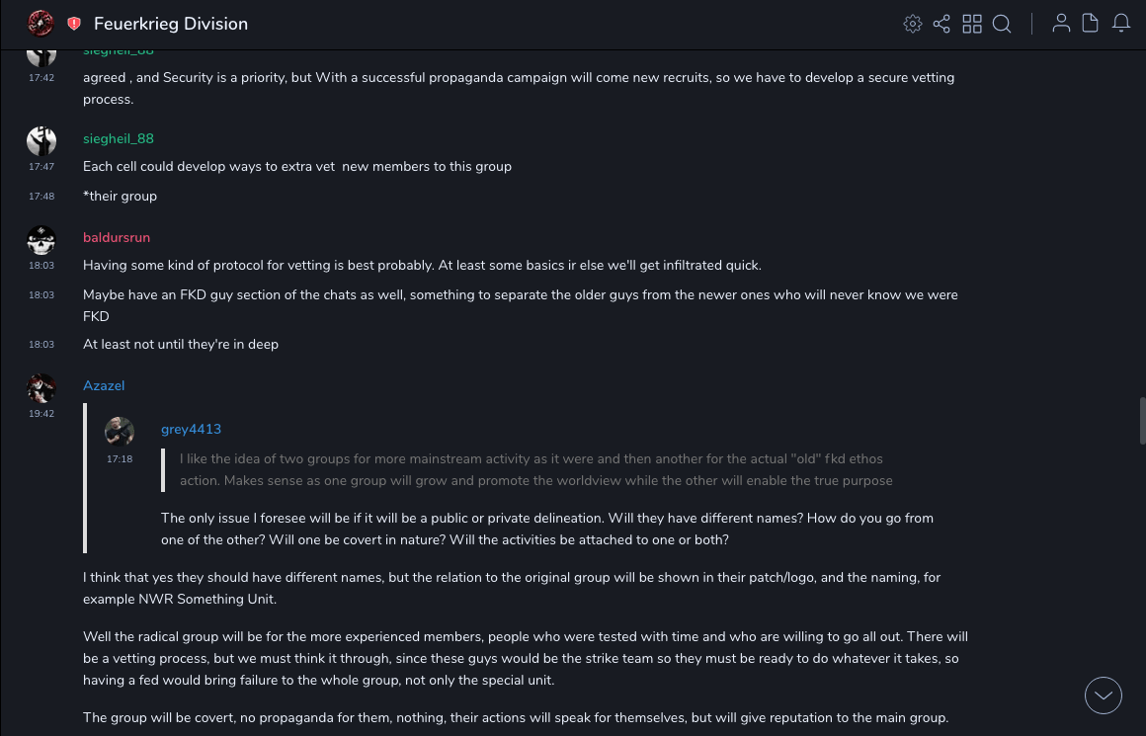Click the 17:18 timestamp in the quoted message
This screenshot has width=1146, height=736.
[120, 458]
